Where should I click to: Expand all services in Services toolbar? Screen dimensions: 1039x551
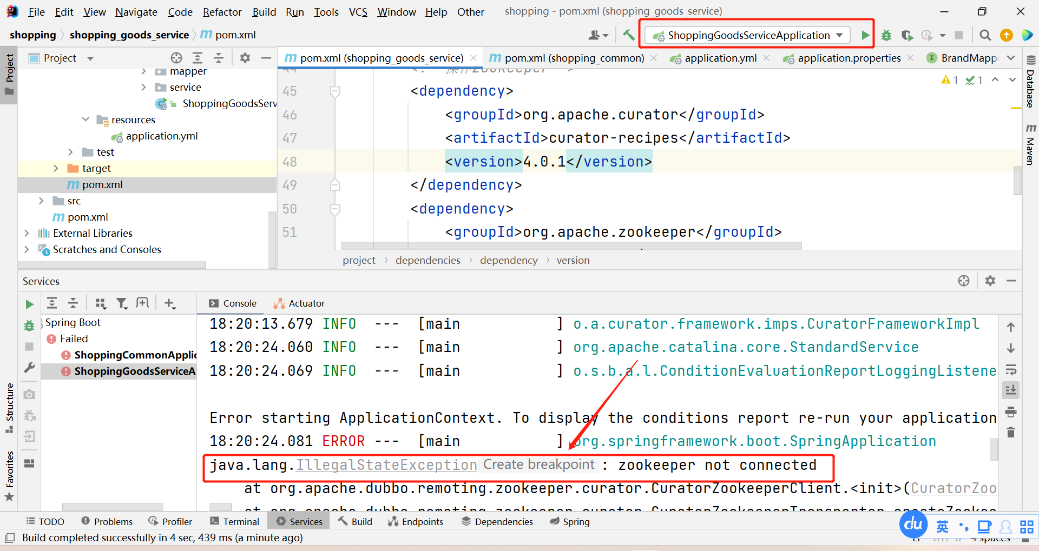point(52,303)
